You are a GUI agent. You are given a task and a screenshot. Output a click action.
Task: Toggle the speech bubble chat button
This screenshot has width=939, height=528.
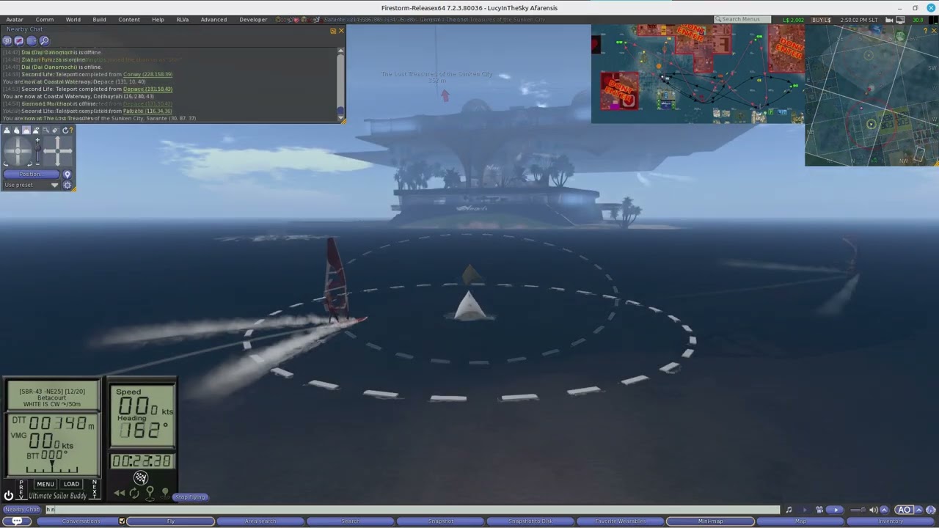click(x=17, y=521)
